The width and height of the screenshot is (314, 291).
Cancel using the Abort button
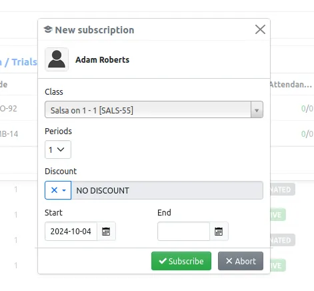[241, 261]
